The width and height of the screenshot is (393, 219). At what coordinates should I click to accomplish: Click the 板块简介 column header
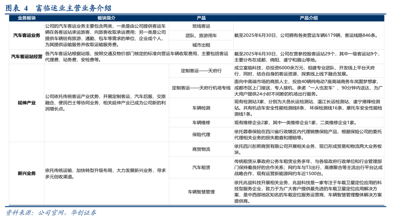click(107, 18)
